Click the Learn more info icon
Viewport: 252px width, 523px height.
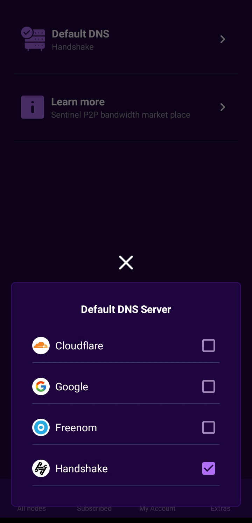33,107
